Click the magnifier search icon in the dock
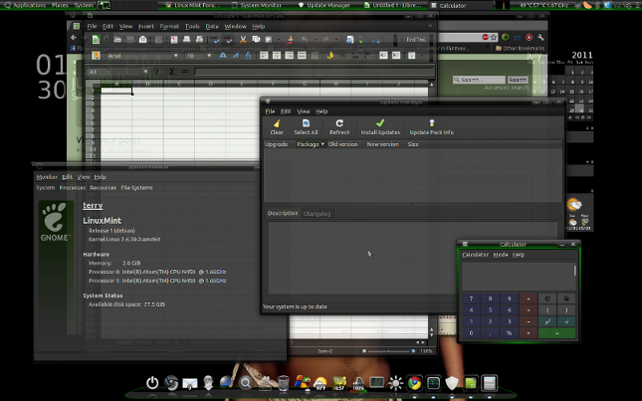This screenshot has width=642, height=401. pos(246,383)
